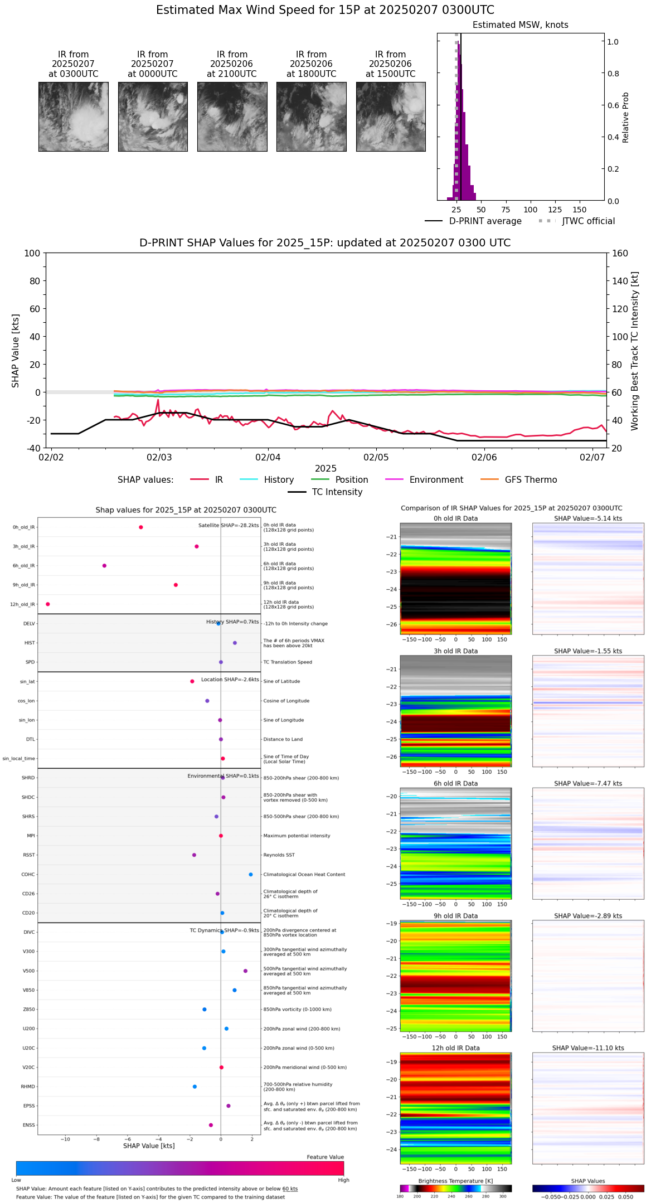This screenshot has height=1203, width=651.
Task: Click the black TC Intensity legend line
Action: (297, 492)
